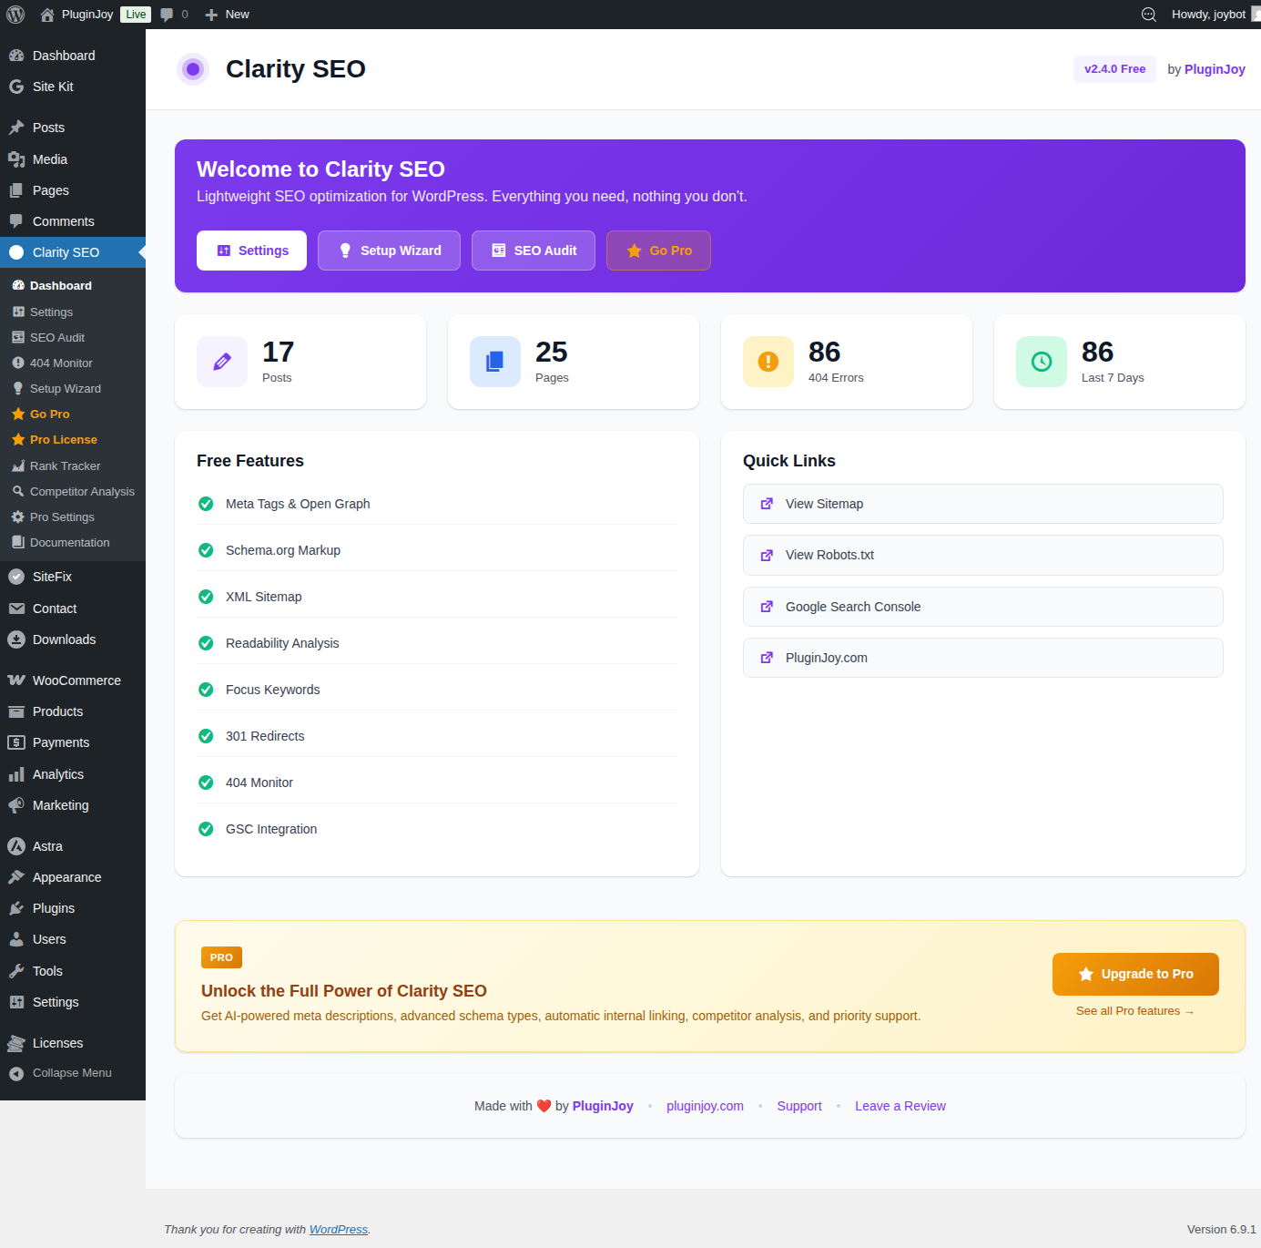The height and width of the screenshot is (1248, 1261).
Task: Open the See all Pro features link
Action: click(1135, 1010)
